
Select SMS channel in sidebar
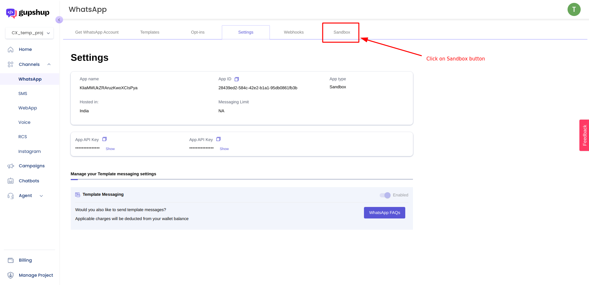pos(23,93)
